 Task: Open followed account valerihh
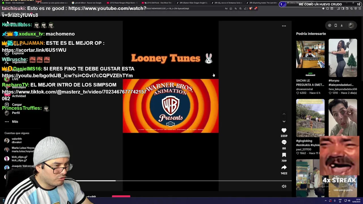click(17, 141)
